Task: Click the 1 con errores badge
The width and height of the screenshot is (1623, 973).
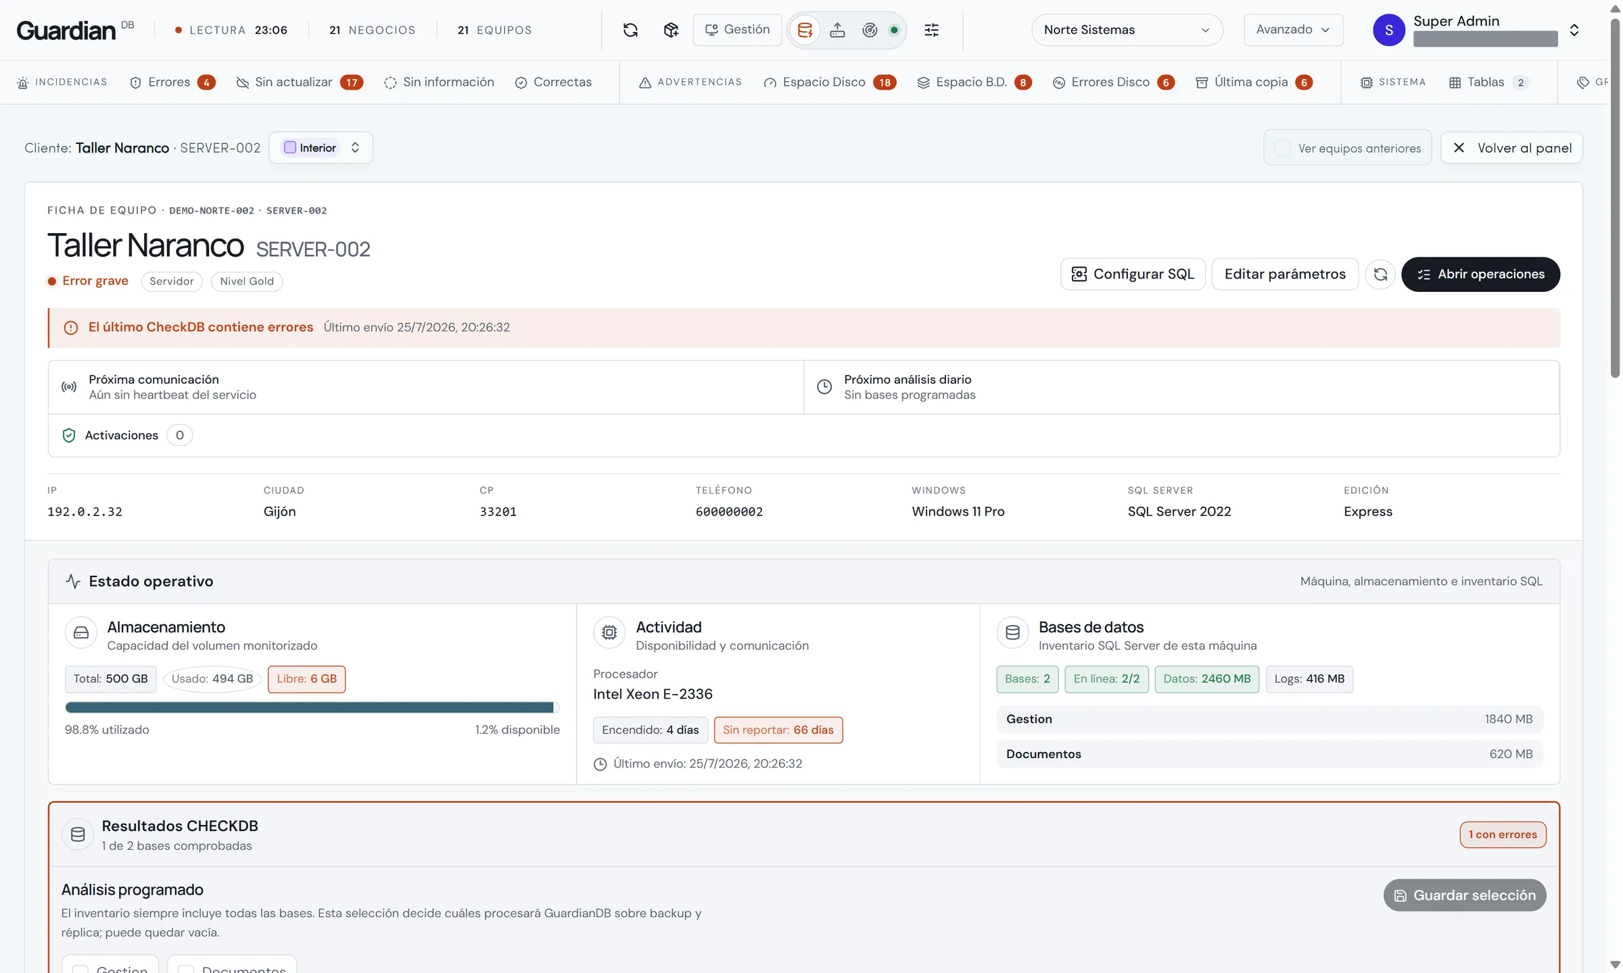Action: (1503, 834)
